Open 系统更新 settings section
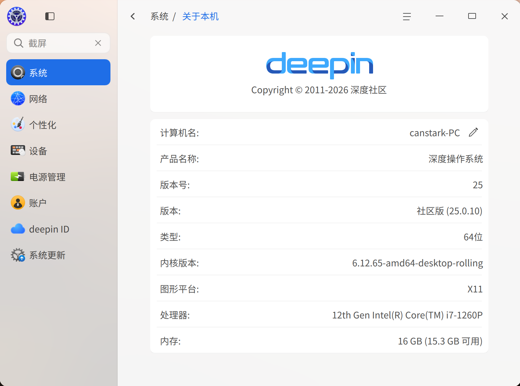The height and width of the screenshot is (386, 520). (x=58, y=255)
